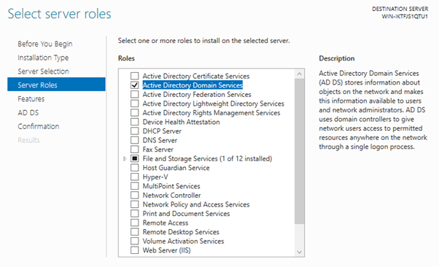Select the Fax Server label
Screen dimensions: 439x267
pyautogui.click(x=158, y=150)
